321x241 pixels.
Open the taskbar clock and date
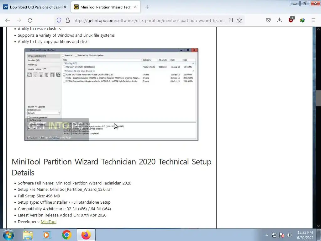[305, 235]
